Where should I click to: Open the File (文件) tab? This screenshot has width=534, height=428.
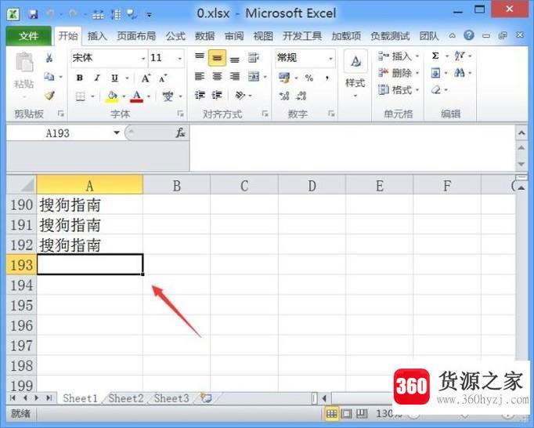(x=29, y=36)
